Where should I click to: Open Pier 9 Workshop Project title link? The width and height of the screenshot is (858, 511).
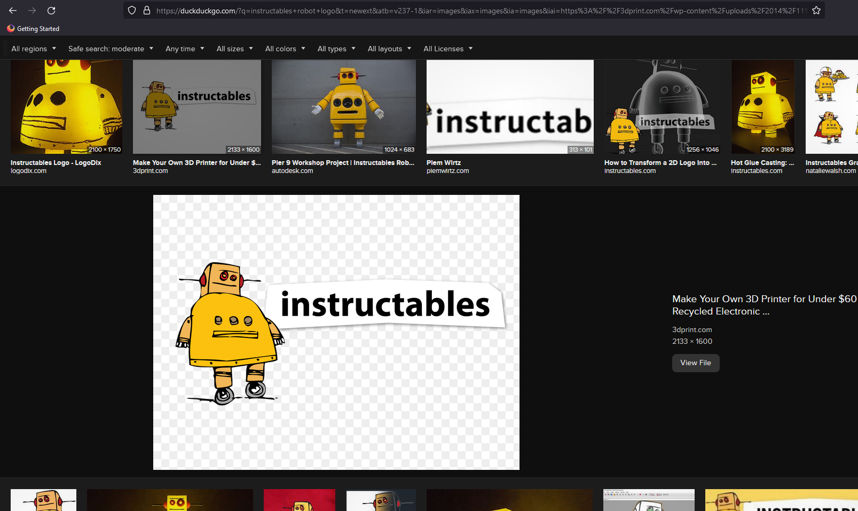point(343,163)
